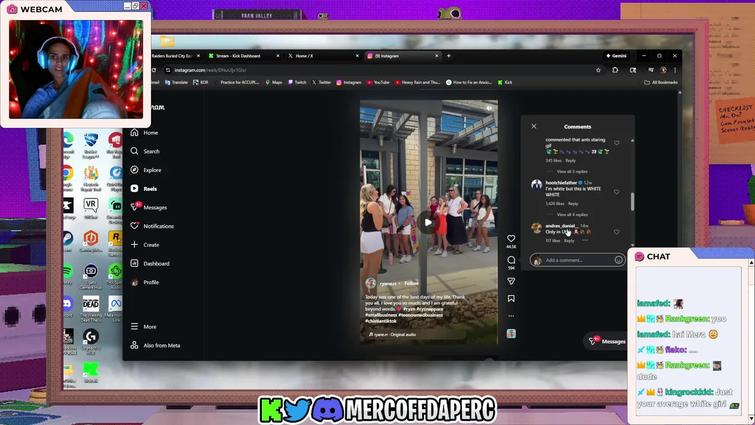
Task: Like hootchiefather's comment
Action: coord(616,192)
